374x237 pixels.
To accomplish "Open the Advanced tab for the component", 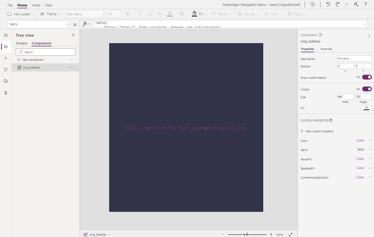I will [326, 49].
